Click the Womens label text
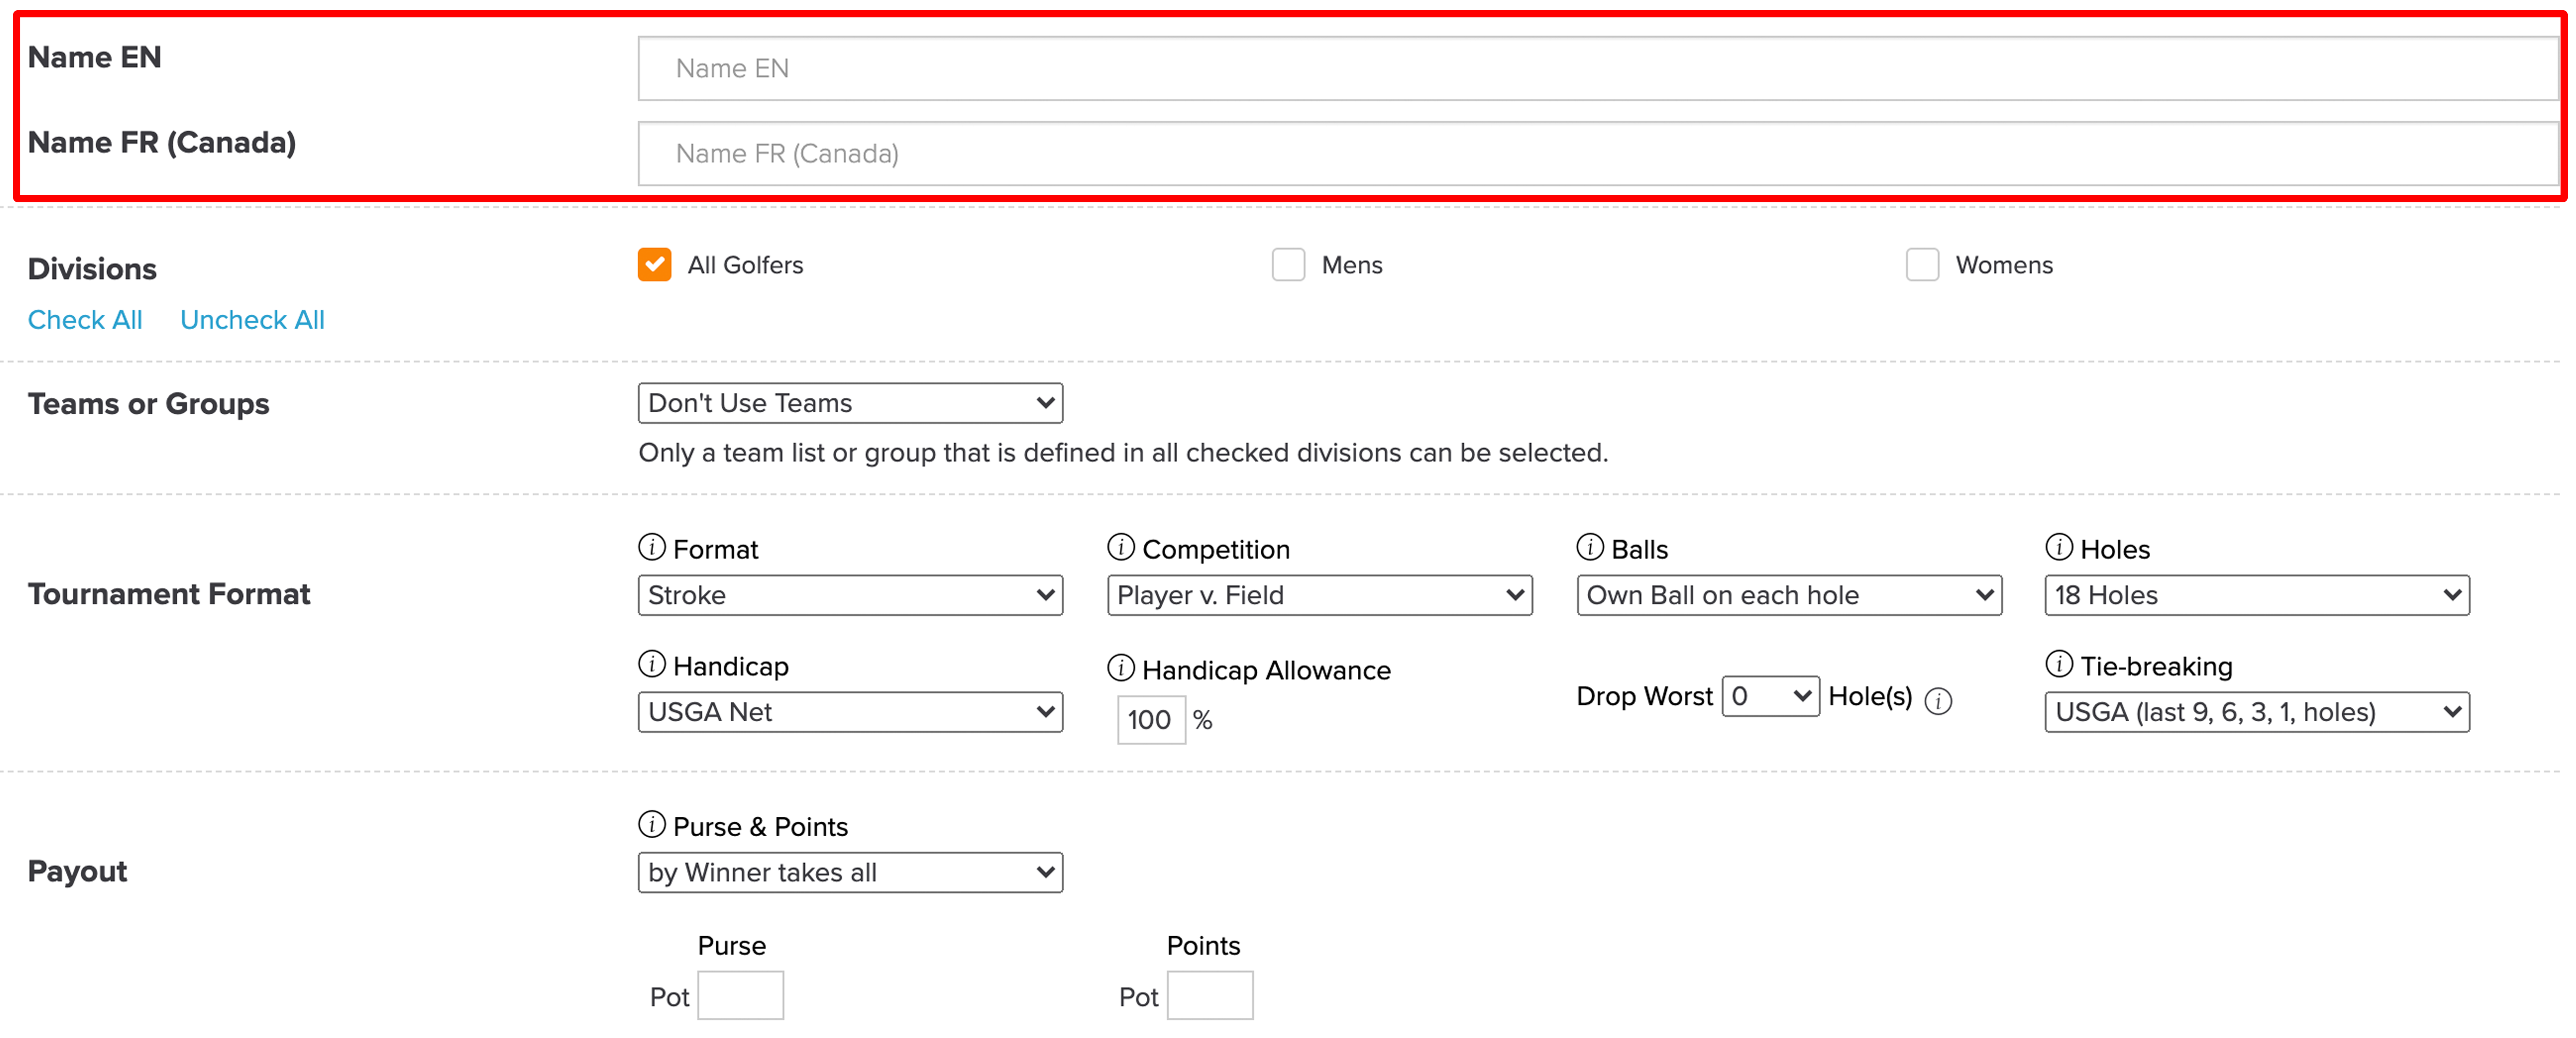Viewport: 2576px width, 1038px height. click(2004, 265)
